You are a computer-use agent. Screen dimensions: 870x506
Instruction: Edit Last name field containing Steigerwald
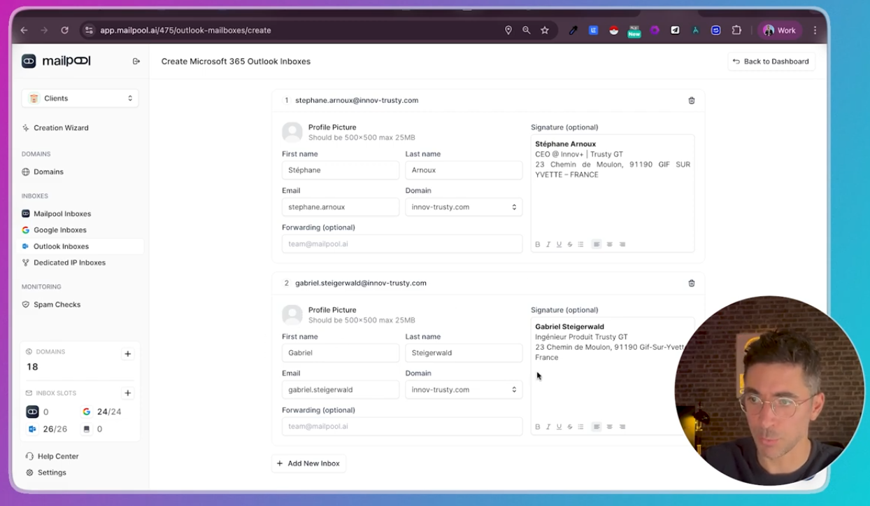coord(464,353)
